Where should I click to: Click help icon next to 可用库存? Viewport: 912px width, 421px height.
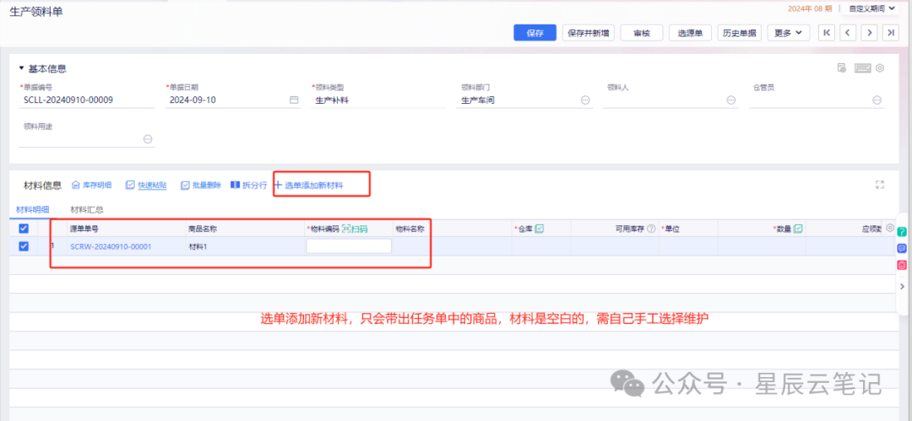[x=651, y=229]
